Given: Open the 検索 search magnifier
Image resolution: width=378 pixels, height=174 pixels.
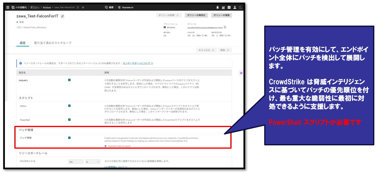Looking at the screenshot, I should point(106,7).
